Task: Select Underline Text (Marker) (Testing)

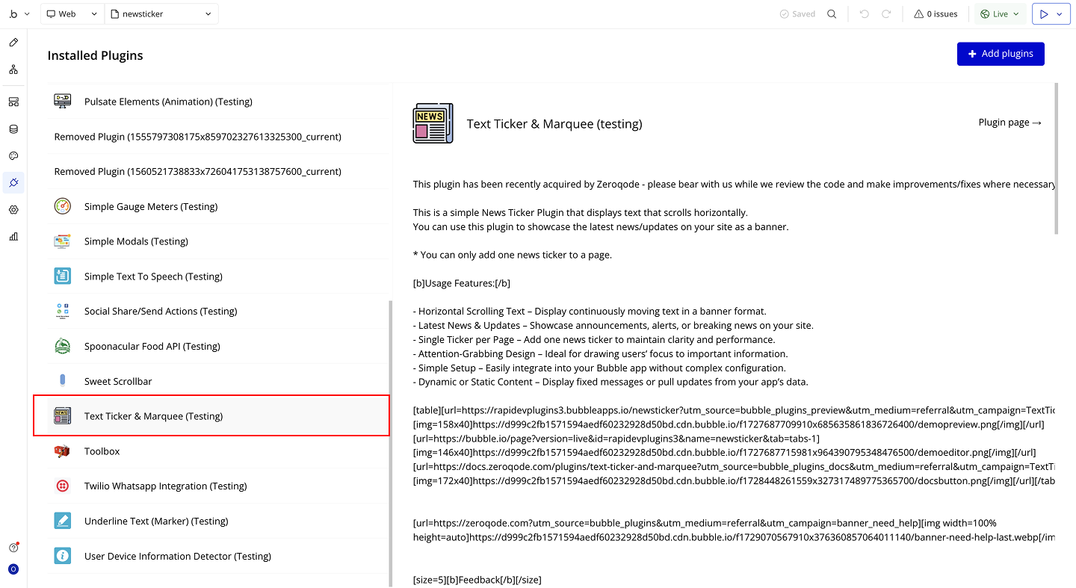Action: pyautogui.click(x=219, y=521)
